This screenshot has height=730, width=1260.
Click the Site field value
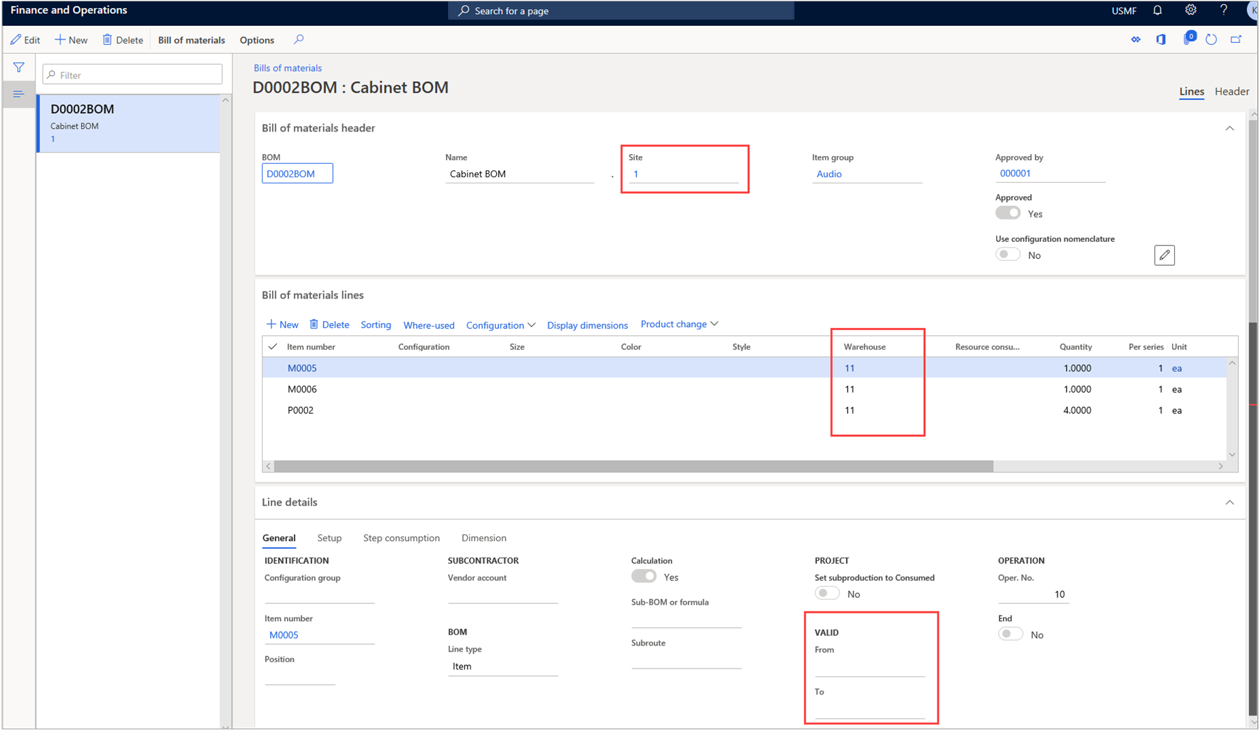click(x=683, y=174)
